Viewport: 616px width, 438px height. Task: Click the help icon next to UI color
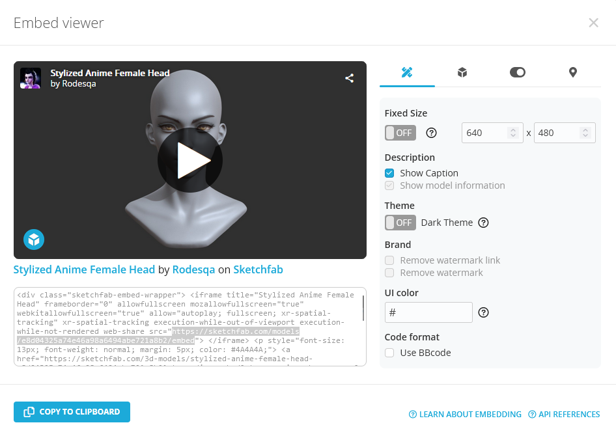click(483, 312)
